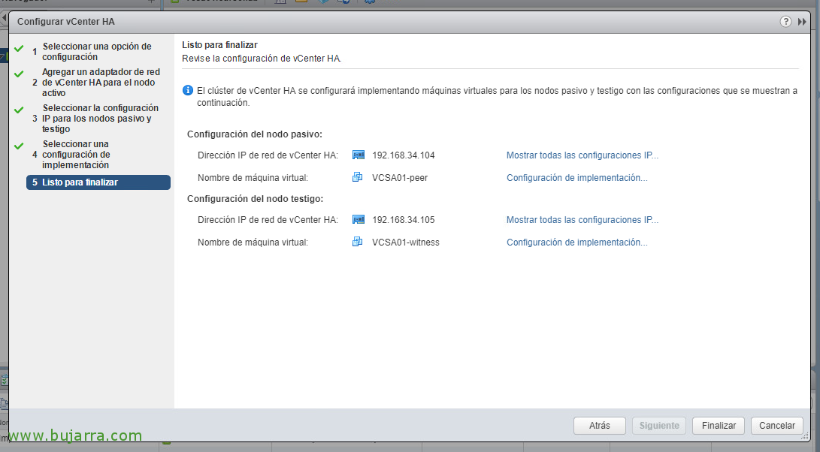Show all IP settings for the witness node
Image resolution: width=820 pixels, height=452 pixels.
click(582, 220)
